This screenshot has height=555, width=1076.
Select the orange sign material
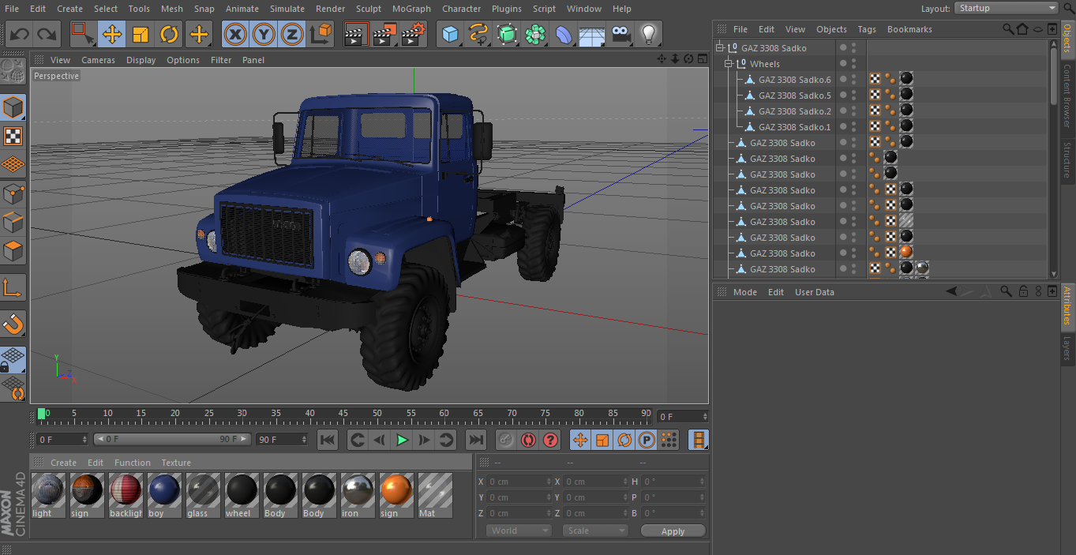(396, 496)
